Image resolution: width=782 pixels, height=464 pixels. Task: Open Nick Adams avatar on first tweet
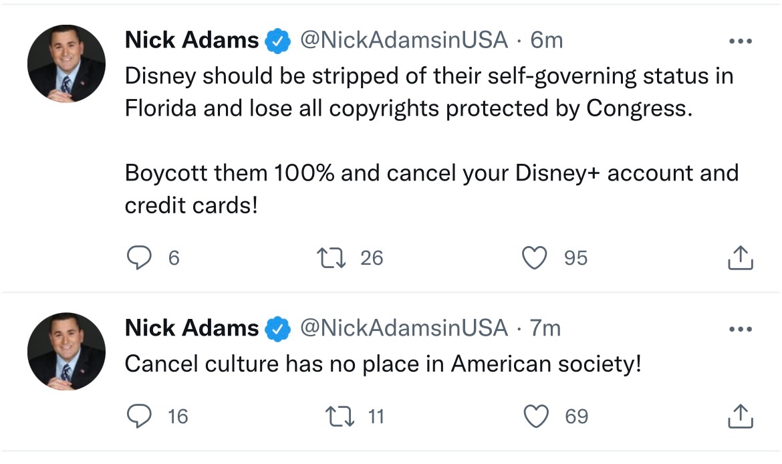point(66,64)
